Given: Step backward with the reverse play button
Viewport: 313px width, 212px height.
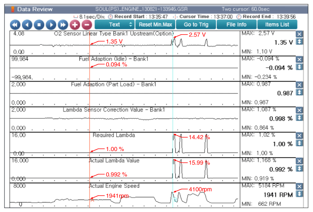Looking at the screenshot, I should pos(27,25).
